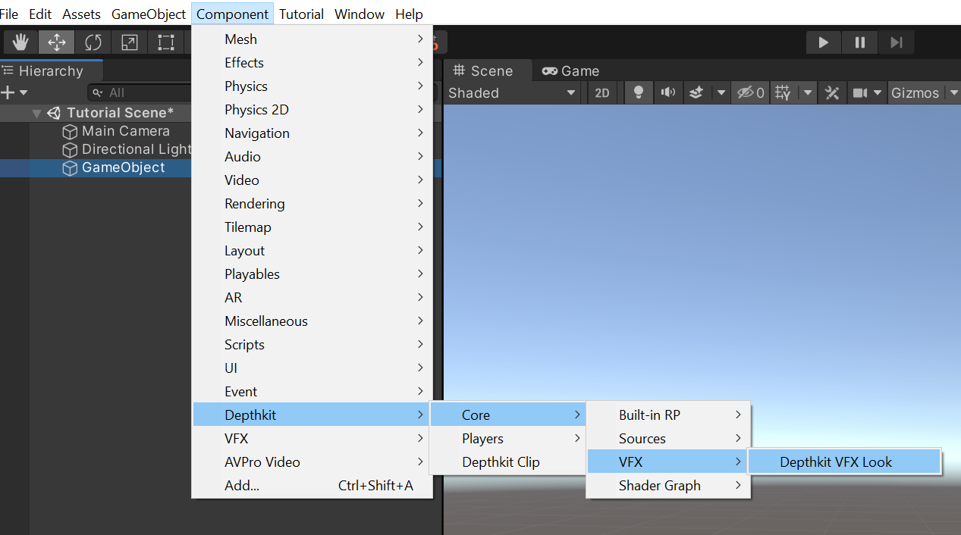Click the Pause button
Screen dimensions: 961x535
click(859, 42)
